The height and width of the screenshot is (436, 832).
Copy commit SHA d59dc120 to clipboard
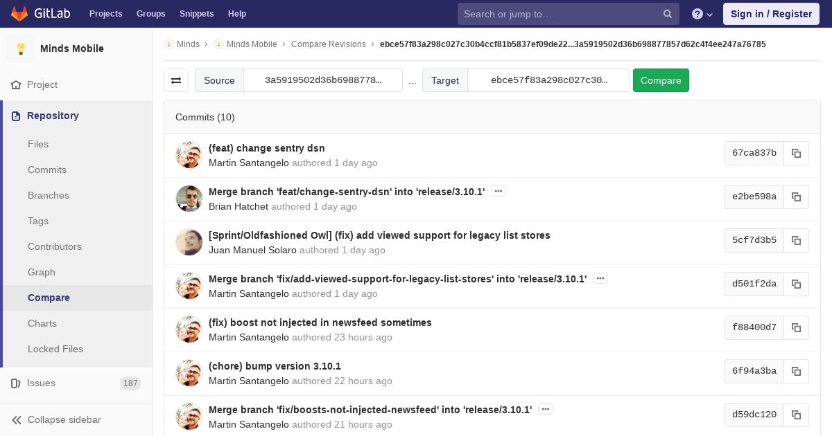pos(796,415)
